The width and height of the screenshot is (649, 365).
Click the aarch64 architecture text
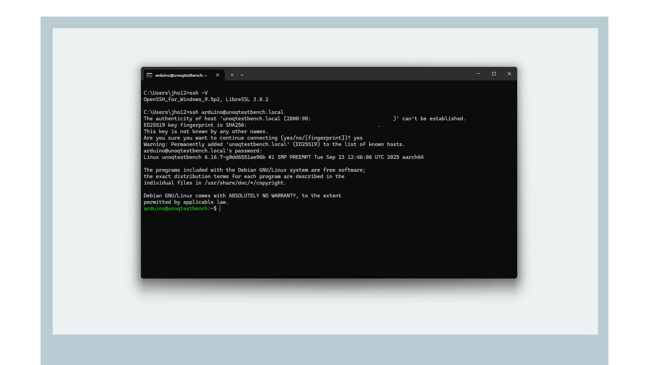(x=414, y=157)
